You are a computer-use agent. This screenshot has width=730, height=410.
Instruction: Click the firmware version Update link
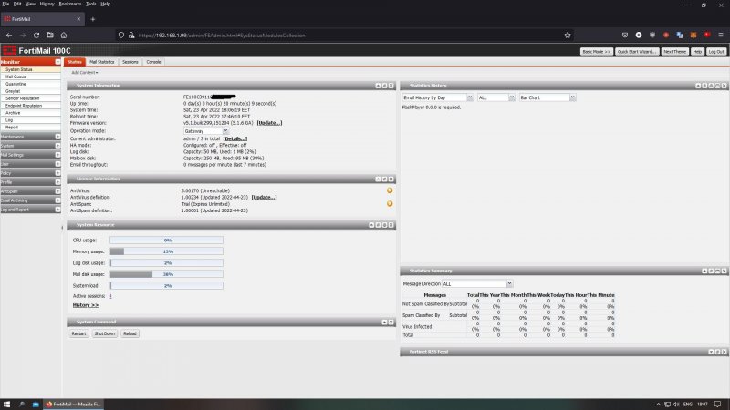269,123
